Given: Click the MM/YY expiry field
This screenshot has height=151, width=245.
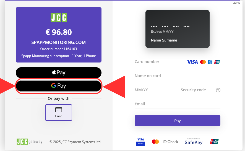Looking at the screenshot, I should click(x=154, y=90).
